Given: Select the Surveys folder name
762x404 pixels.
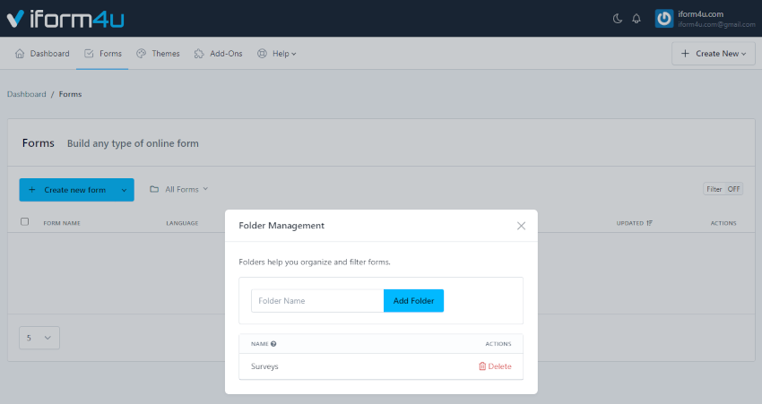Looking at the screenshot, I should click(264, 366).
